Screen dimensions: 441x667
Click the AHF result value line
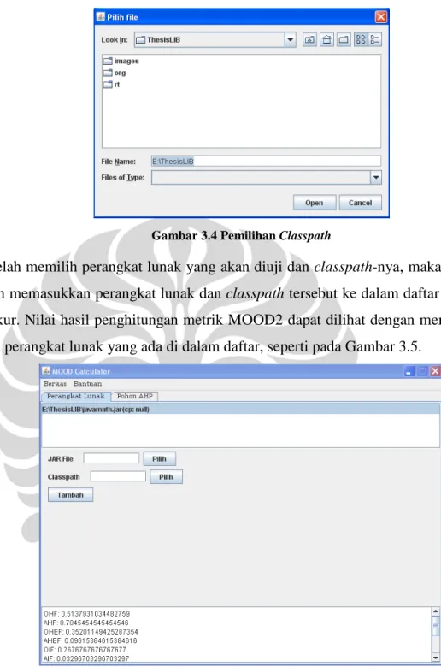click(86, 623)
